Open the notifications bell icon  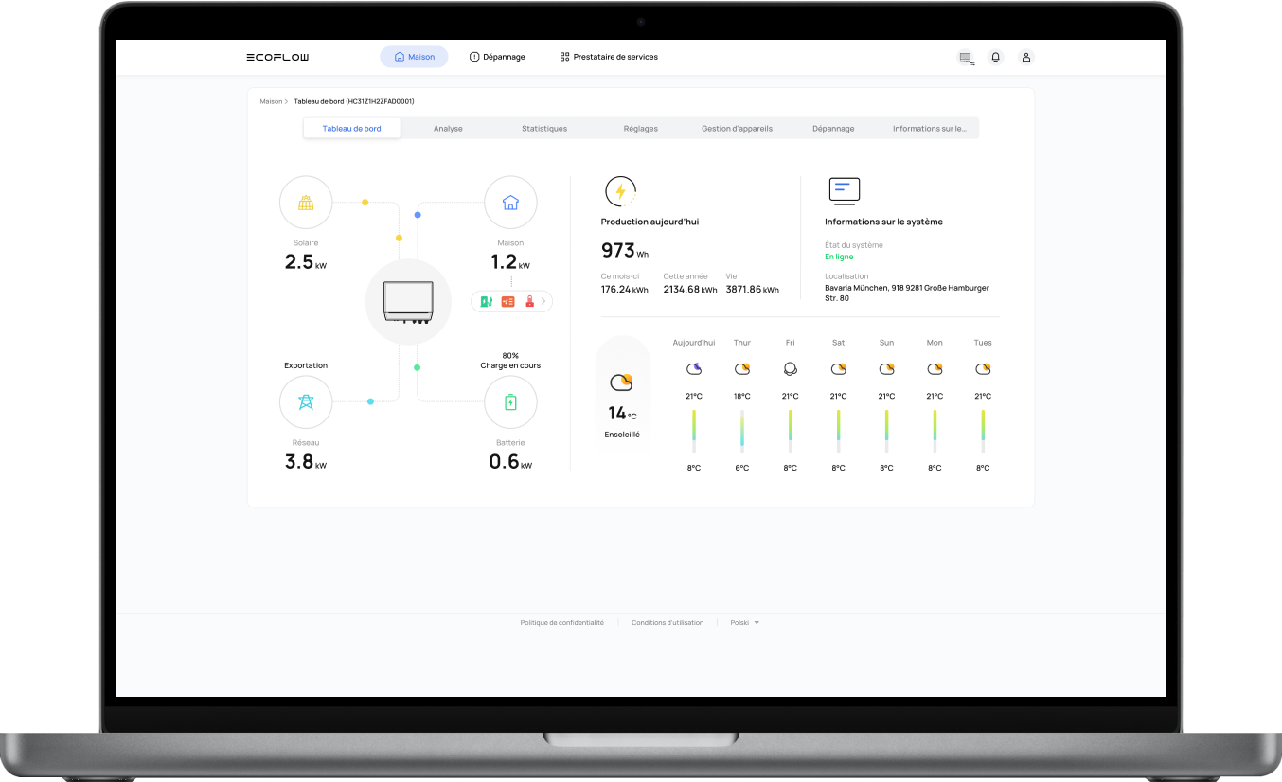(995, 57)
